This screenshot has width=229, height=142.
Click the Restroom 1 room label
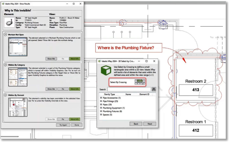click(196, 122)
